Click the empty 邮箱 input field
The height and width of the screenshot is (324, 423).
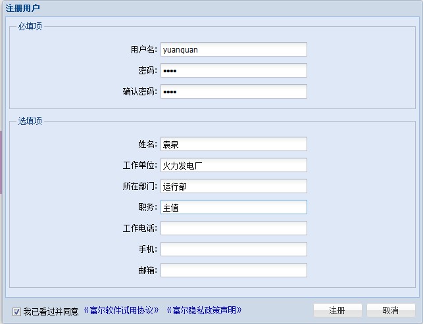pyautogui.click(x=234, y=270)
